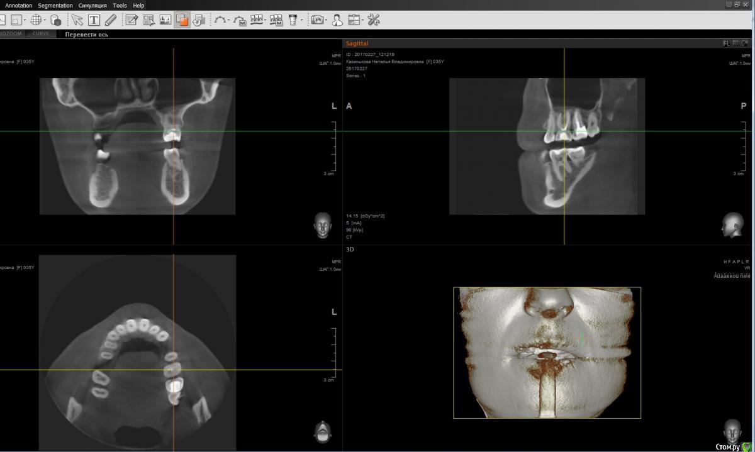Image resolution: width=755 pixels, height=452 pixels.
Task: Toggle the orange overlay squares tool
Action: 182,20
